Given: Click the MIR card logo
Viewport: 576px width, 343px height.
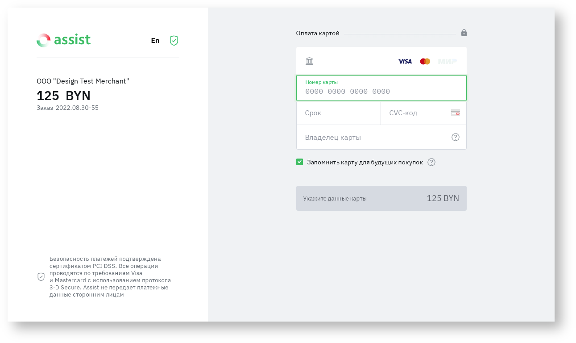Looking at the screenshot, I should click(447, 62).
